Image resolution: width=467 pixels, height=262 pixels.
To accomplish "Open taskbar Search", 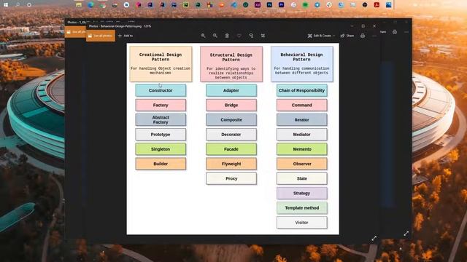I will point(18,5).
